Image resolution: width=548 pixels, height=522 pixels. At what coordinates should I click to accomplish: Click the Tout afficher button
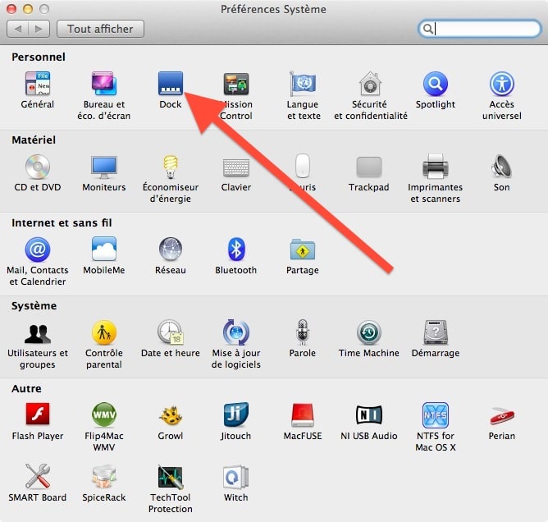pos(100,29)
